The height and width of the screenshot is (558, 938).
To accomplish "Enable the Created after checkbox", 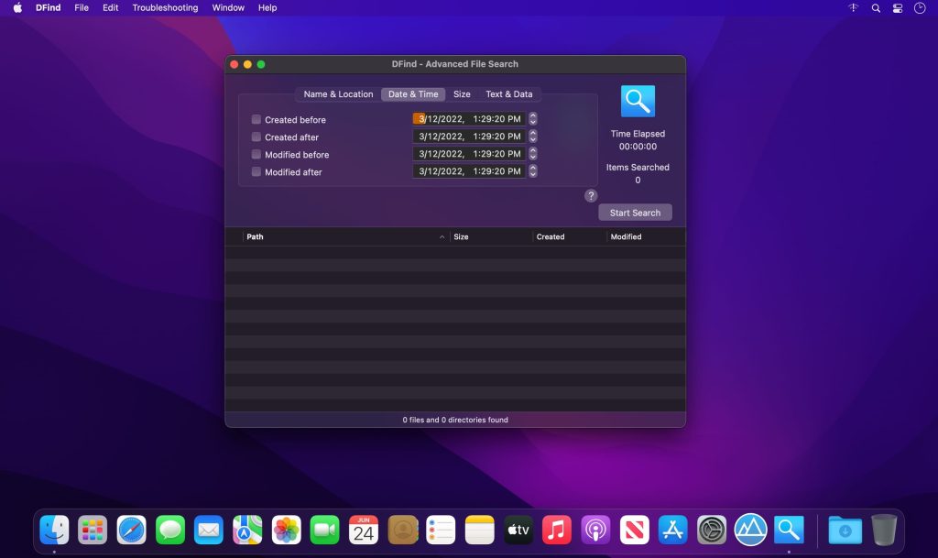I will [256, 137].
